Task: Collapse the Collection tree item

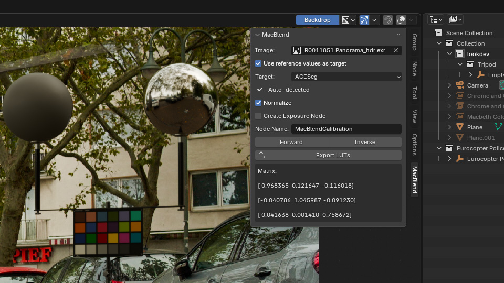Action: pos(439,43)
